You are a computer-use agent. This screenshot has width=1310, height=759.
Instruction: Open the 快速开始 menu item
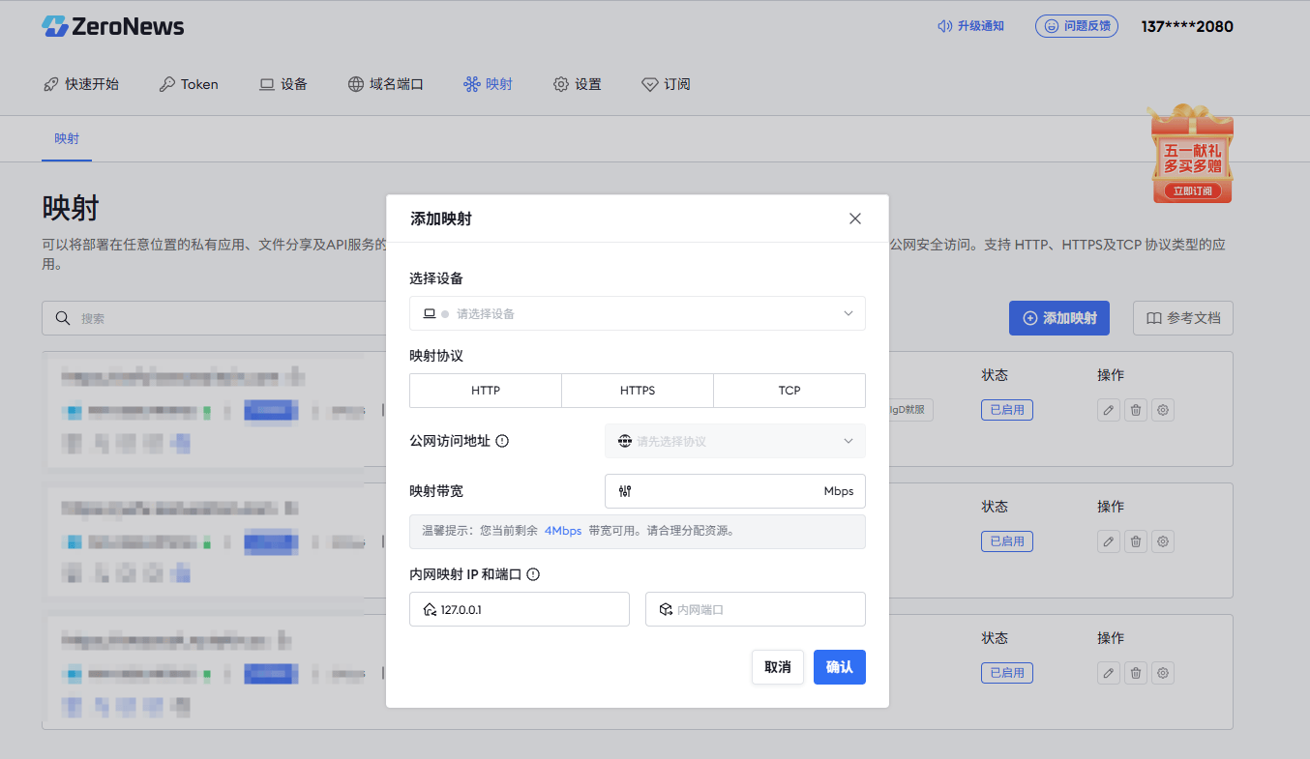point(81,84)
